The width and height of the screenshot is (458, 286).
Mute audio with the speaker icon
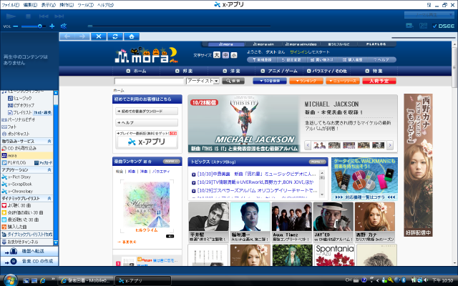64,26
